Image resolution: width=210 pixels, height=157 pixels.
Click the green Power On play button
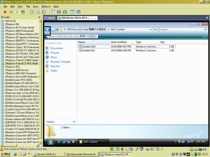tap(17, 12)
